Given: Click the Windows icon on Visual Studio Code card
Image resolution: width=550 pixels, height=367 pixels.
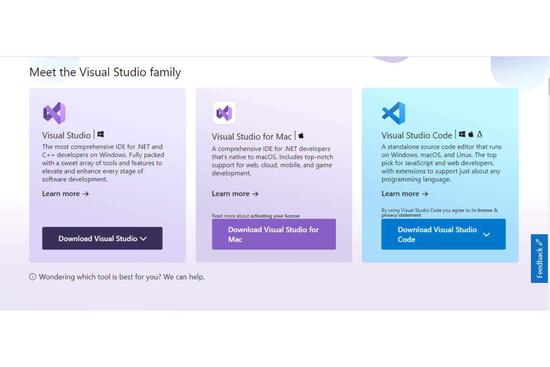Looking at the screenshot, I should 462,134.
